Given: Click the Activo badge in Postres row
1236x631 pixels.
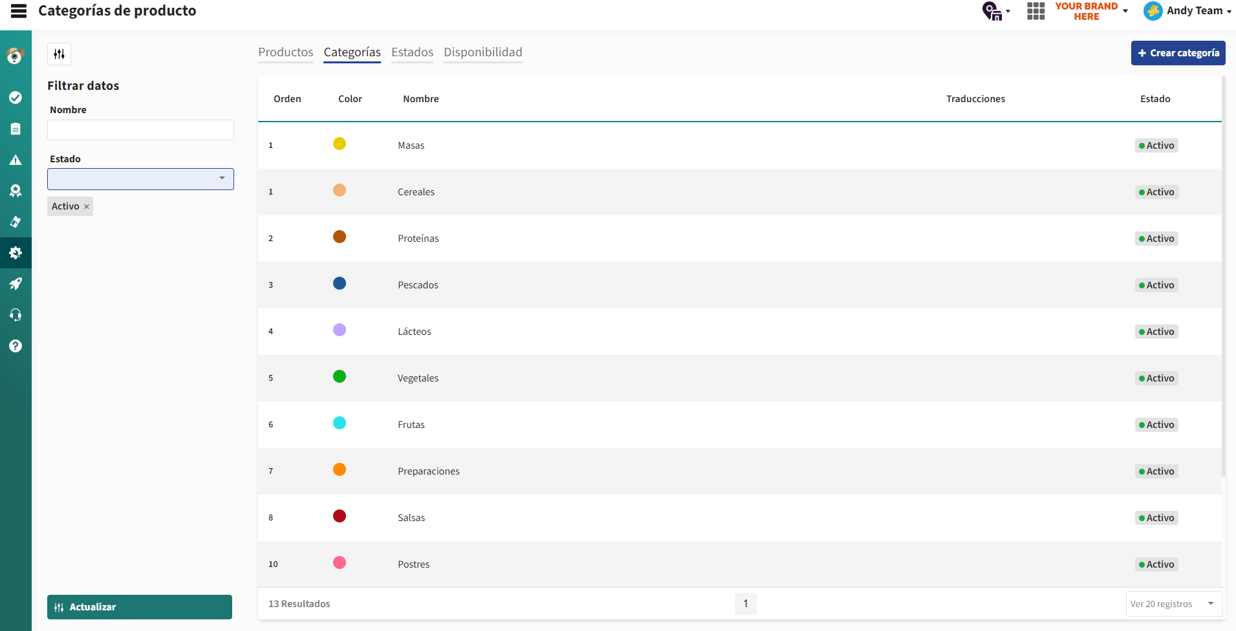Looking at the screenshot, I should pyautogui.click(x=1156, y=564).
